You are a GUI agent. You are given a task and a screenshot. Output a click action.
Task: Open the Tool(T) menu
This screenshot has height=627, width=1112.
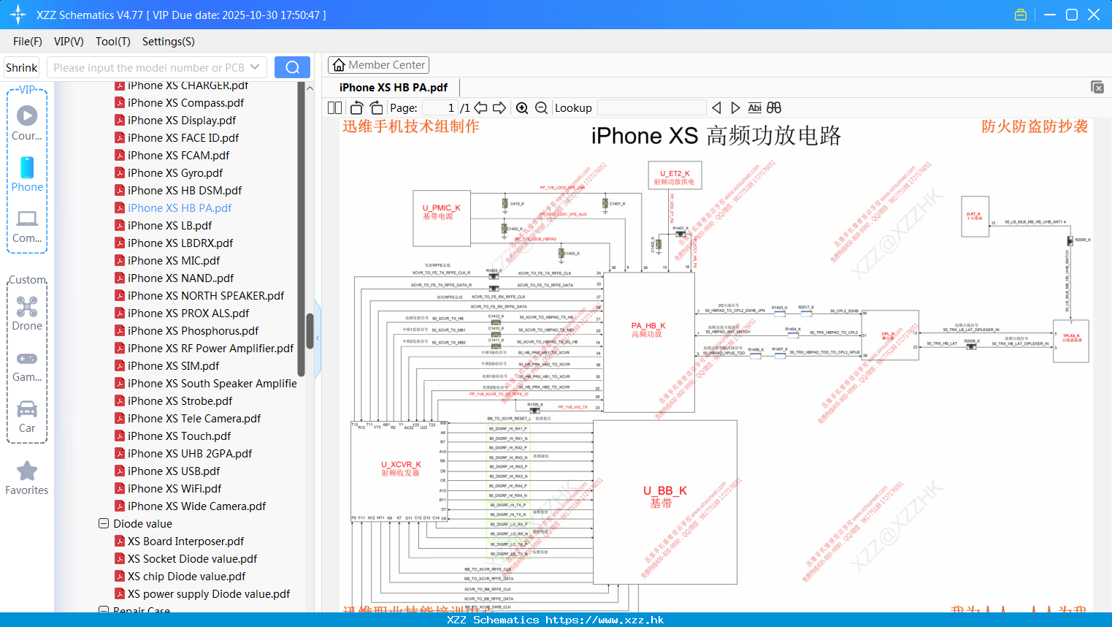coord(113,42)
